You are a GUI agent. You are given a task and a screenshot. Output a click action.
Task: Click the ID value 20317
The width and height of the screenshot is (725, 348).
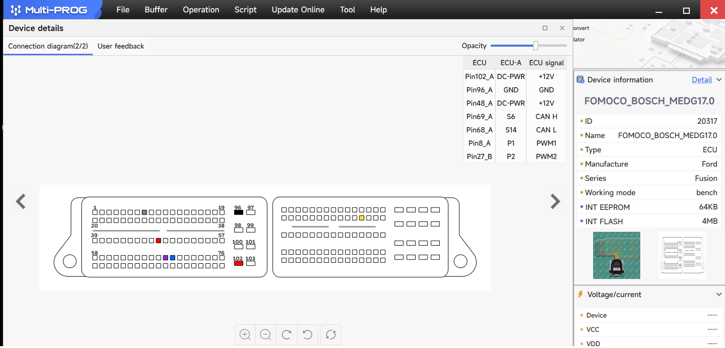point(707,121)
